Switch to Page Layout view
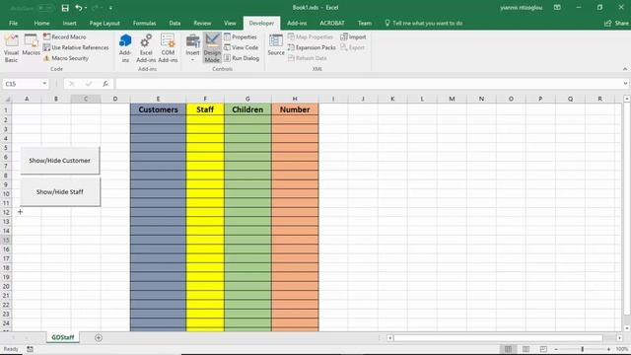 [x=526, y=349]
